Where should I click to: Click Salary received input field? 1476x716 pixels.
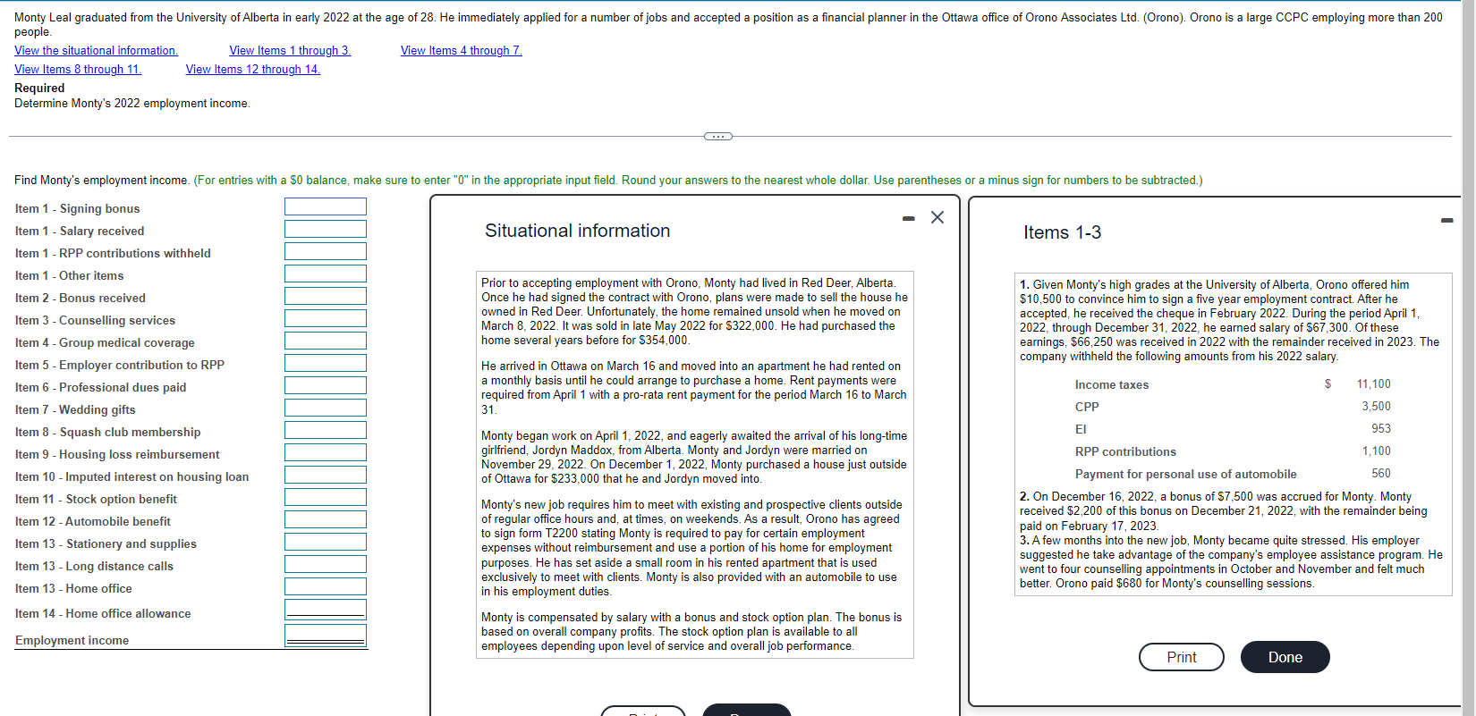[x=326, y=229]
